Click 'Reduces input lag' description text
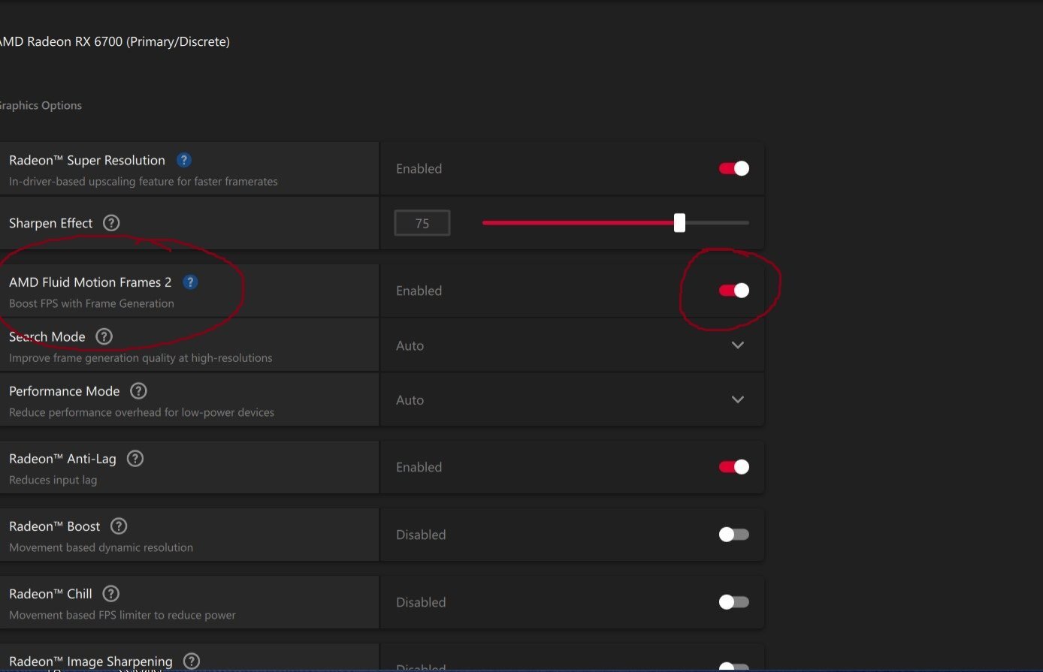The height and width of the screenshot is (672, 1043). pos(53,480)
